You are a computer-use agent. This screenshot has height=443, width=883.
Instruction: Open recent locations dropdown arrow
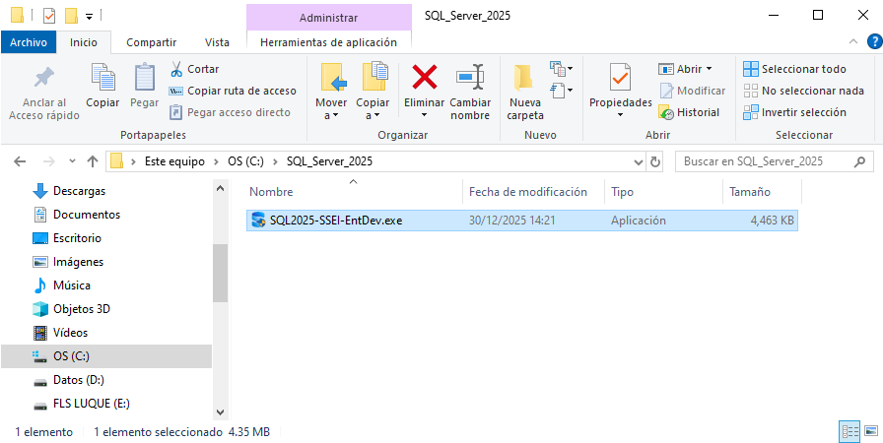pos(72,161)
